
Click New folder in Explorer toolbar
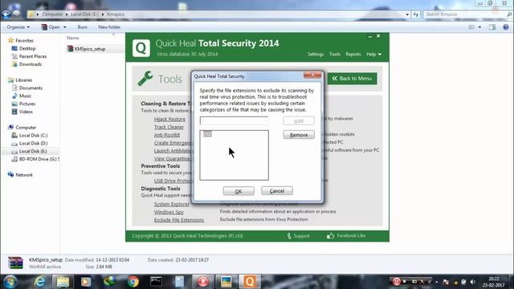(109, 26)
